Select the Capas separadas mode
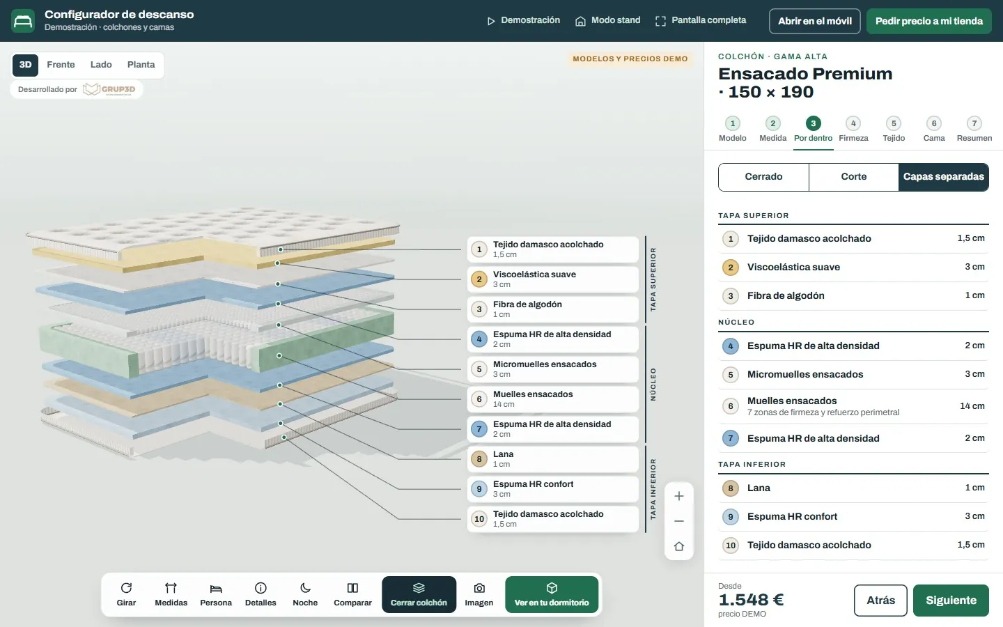Image resolution: width=1003 pixels, height=627 pixels. tap(944, 177)
